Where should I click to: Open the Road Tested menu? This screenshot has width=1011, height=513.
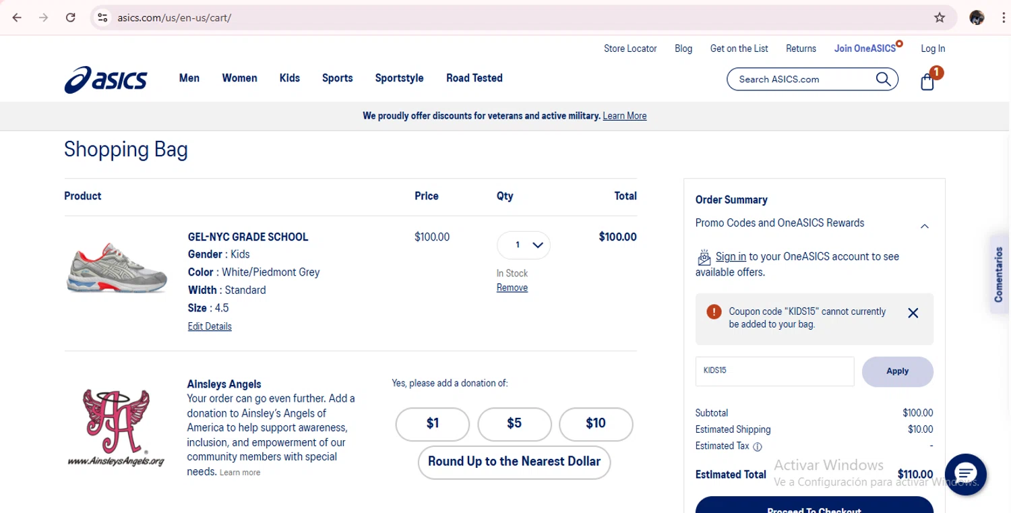pos(474,78)
